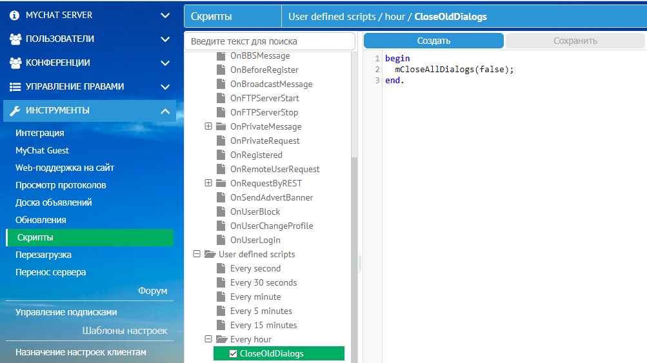
Task: Click the wrench icon beside Инструменты
Action: pos(15,110)
